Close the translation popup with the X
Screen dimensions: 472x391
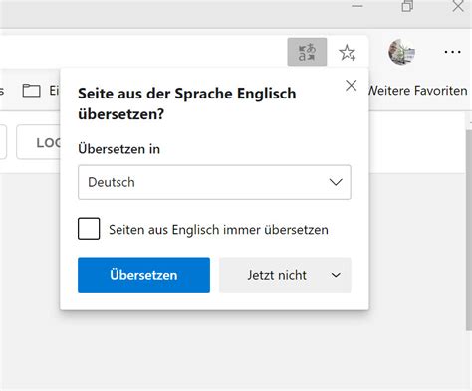[x=351, y=86]
